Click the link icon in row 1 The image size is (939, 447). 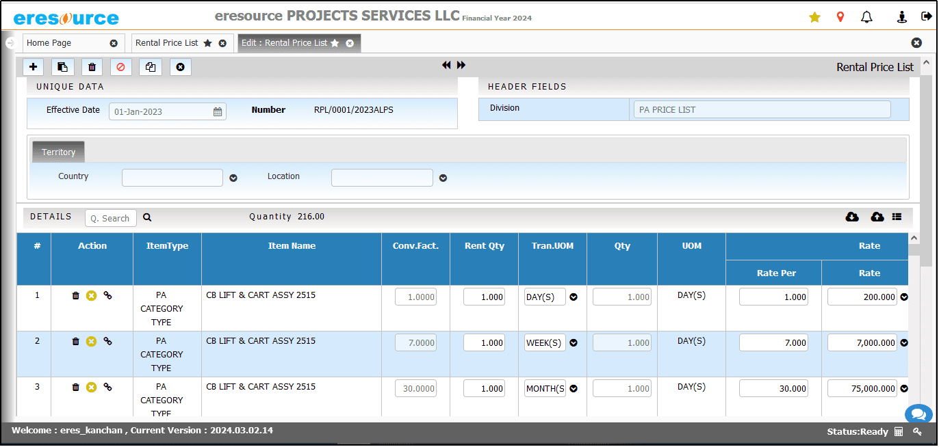pyautogui.click(x=107, y=295)
